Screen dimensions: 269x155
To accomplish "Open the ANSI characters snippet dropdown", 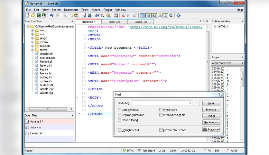I will coord(242,63).
